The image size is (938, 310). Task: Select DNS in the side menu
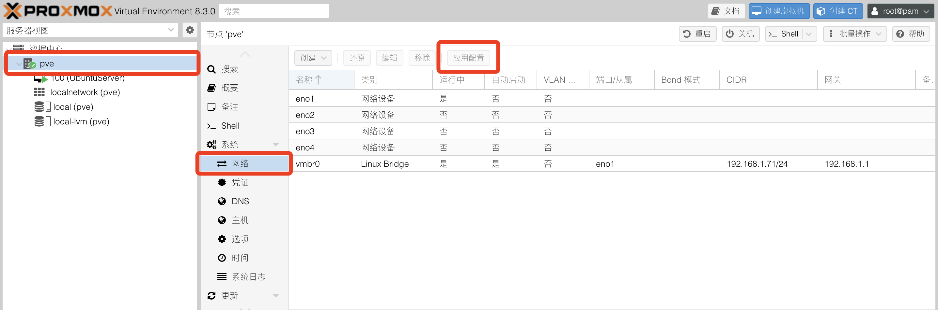(240, 201)
